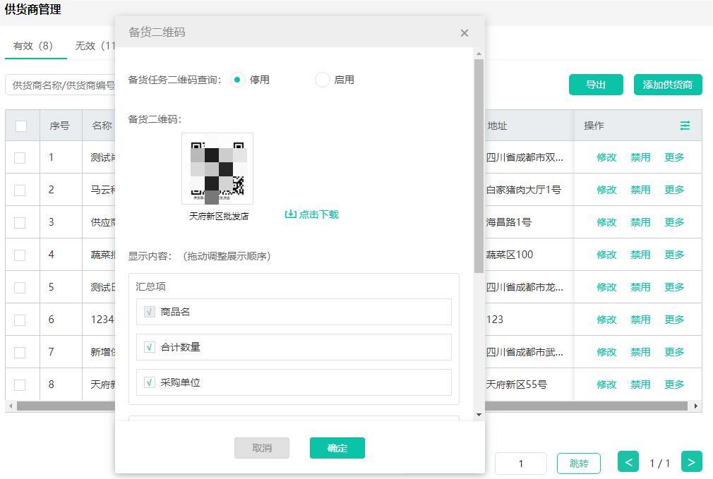Enable the 启用 option
Image resolution: width=713 pixels, height=479 pixels.
click(322, 80)
